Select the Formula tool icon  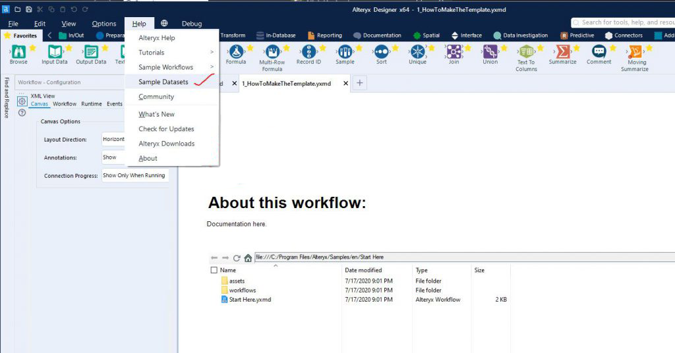[236, 51]
